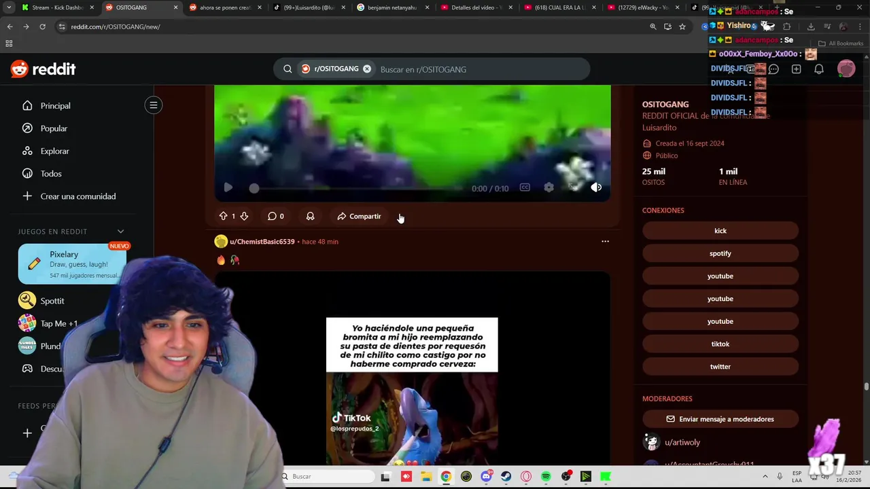The image size is (870, 489).
Task: Switch to the 'ahora se ponen creat' tab
Action: point(224,7)
